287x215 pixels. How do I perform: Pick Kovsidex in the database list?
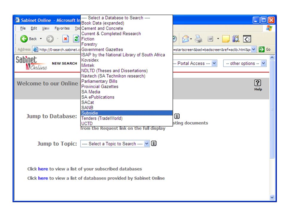click(x=126, y=60)
